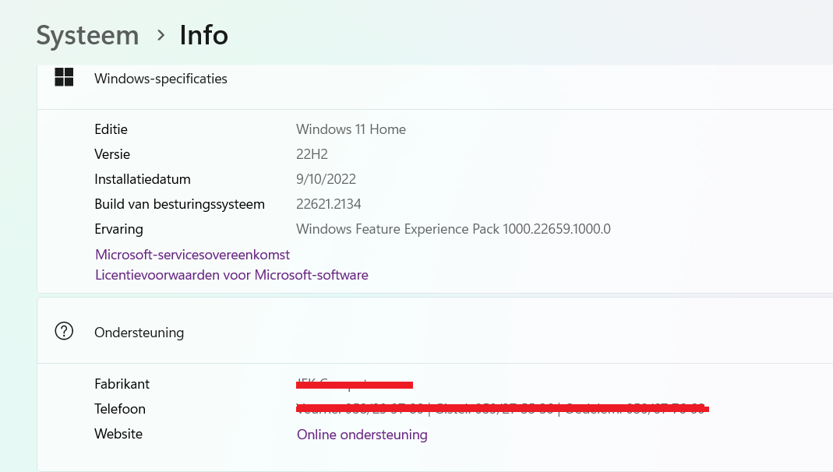Open the Online ondersteuning website link
The image size is (833, 472).
(x=362, y=435)
